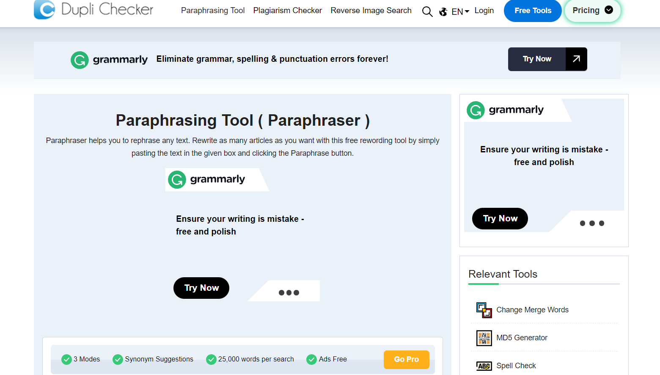This screenshot has width=660, height=375.
Task: Open the search magnifier icon
Action: (x=427, y=11)
